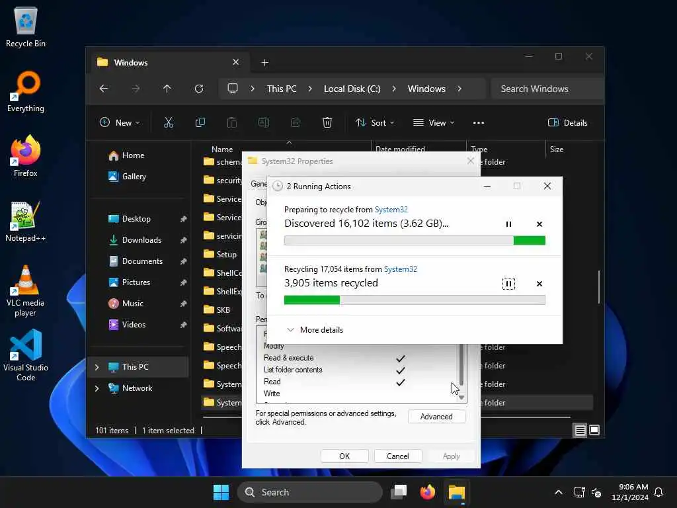Viewport: 677px width, 508px height.
Task: Cancel the Recycling 17,054 items action
Action: [539, 284]
